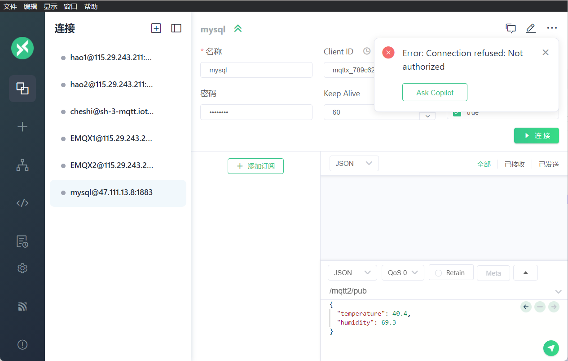
Task: Toggle the Retain radio option
Action: [x=451, y=273]
